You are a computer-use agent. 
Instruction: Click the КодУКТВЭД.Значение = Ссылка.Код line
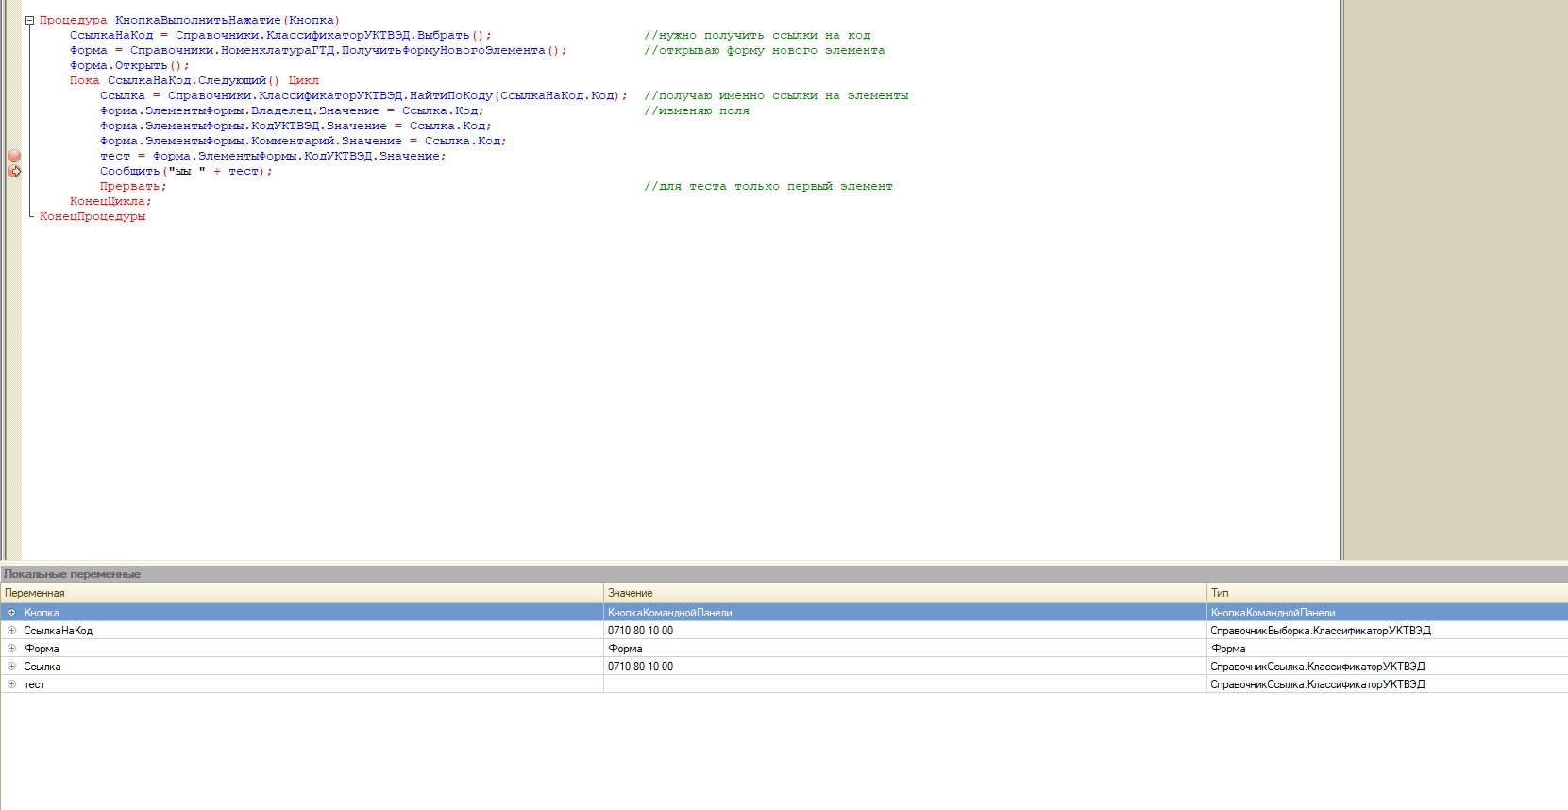tap(295, 126)
